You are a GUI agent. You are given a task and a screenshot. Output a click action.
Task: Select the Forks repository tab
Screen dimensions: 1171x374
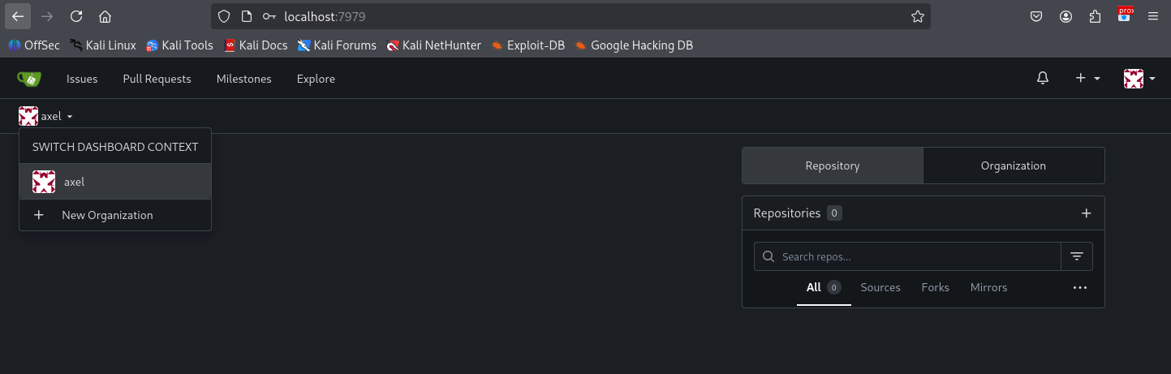click(x=935, y=287)
